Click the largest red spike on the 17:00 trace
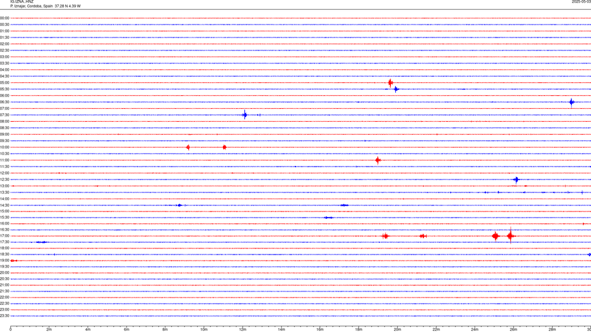The width and height of the screenshot is (591, 332). pyautogui.click(x=510, y=236)
